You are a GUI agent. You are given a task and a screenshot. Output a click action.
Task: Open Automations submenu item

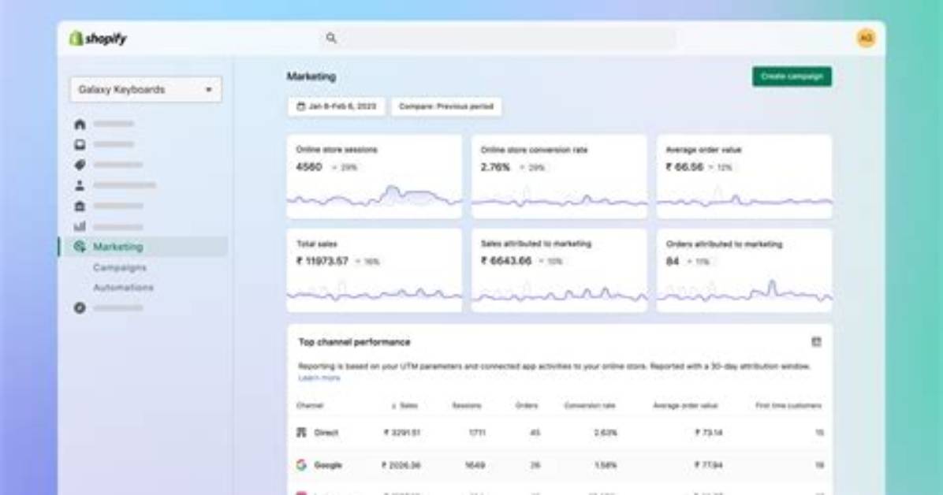pyautogui.click(x=123, y=288)
